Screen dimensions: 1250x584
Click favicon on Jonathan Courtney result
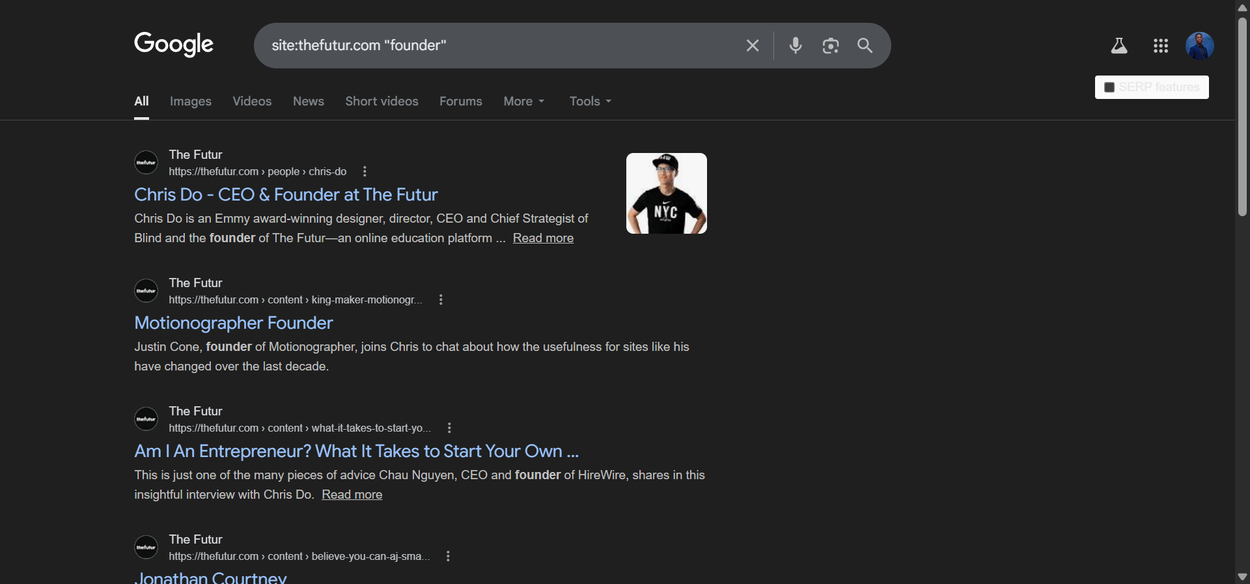pos(146,547)
